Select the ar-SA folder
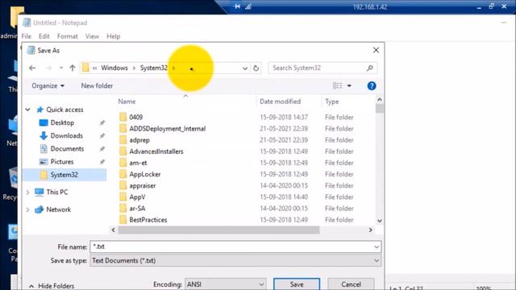Screen dimensions: 516x290 pyautogui.click(x=137, y=209)
